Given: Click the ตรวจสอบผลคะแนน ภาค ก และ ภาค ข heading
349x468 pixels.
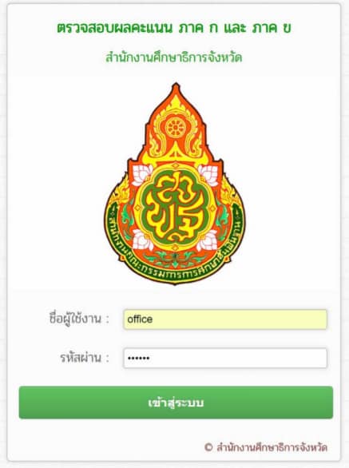Looking at the screenshot, I should coord(174,28).
